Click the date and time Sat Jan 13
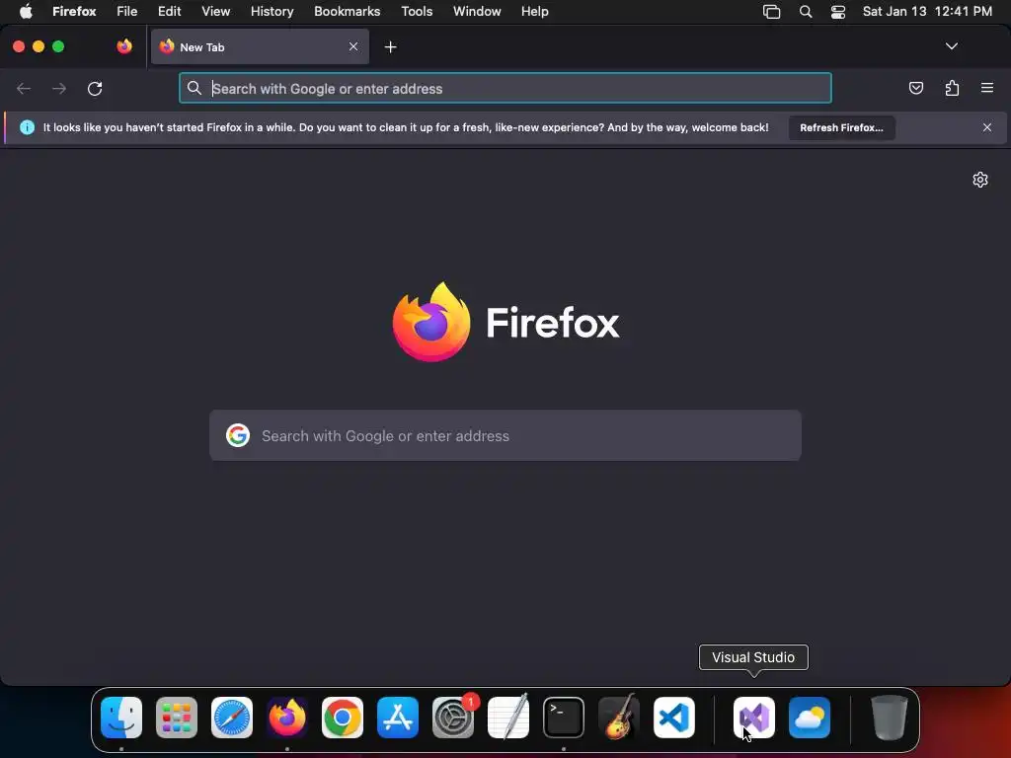 [927, 11]
